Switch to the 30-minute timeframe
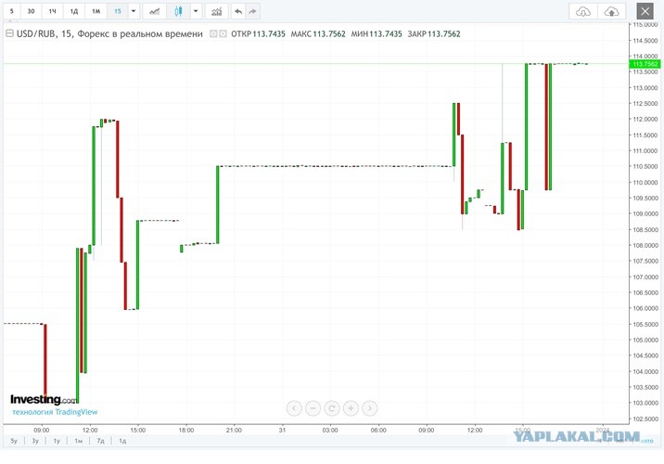664x464 pixels. pyautogui.click(x=31, y=11)
